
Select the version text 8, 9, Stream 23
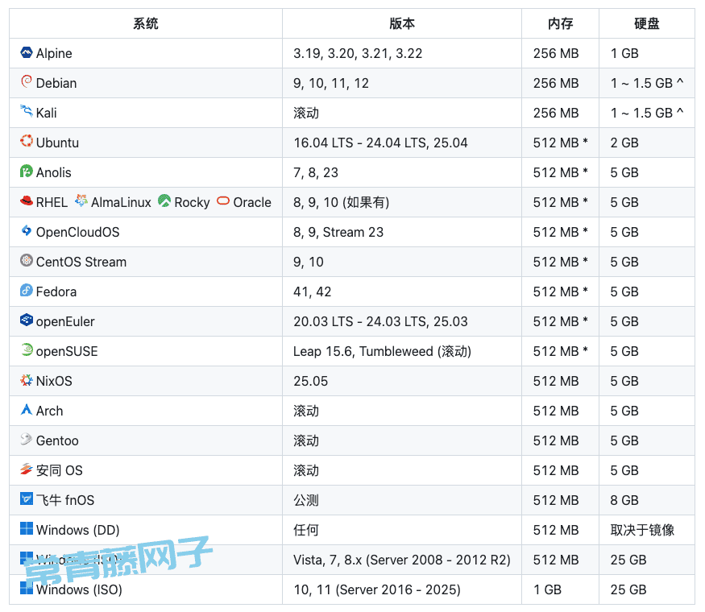pyautogui.click(x=338, y=232)
